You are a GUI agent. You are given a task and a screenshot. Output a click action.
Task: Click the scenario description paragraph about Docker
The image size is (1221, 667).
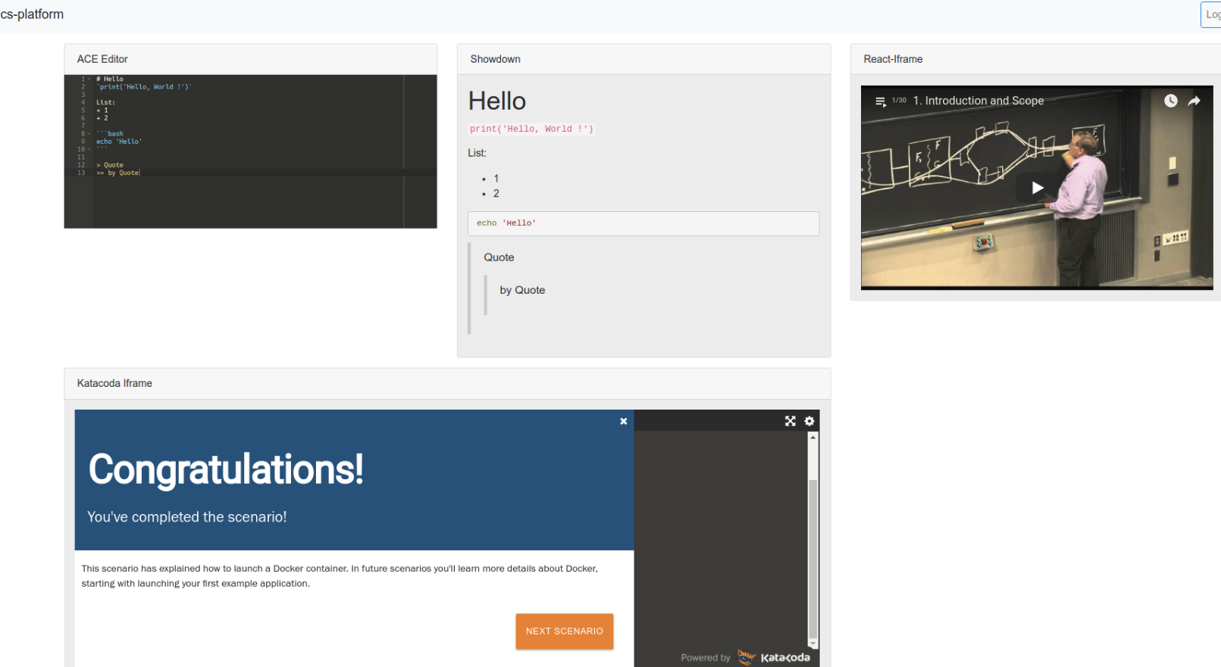pos(340,576)
